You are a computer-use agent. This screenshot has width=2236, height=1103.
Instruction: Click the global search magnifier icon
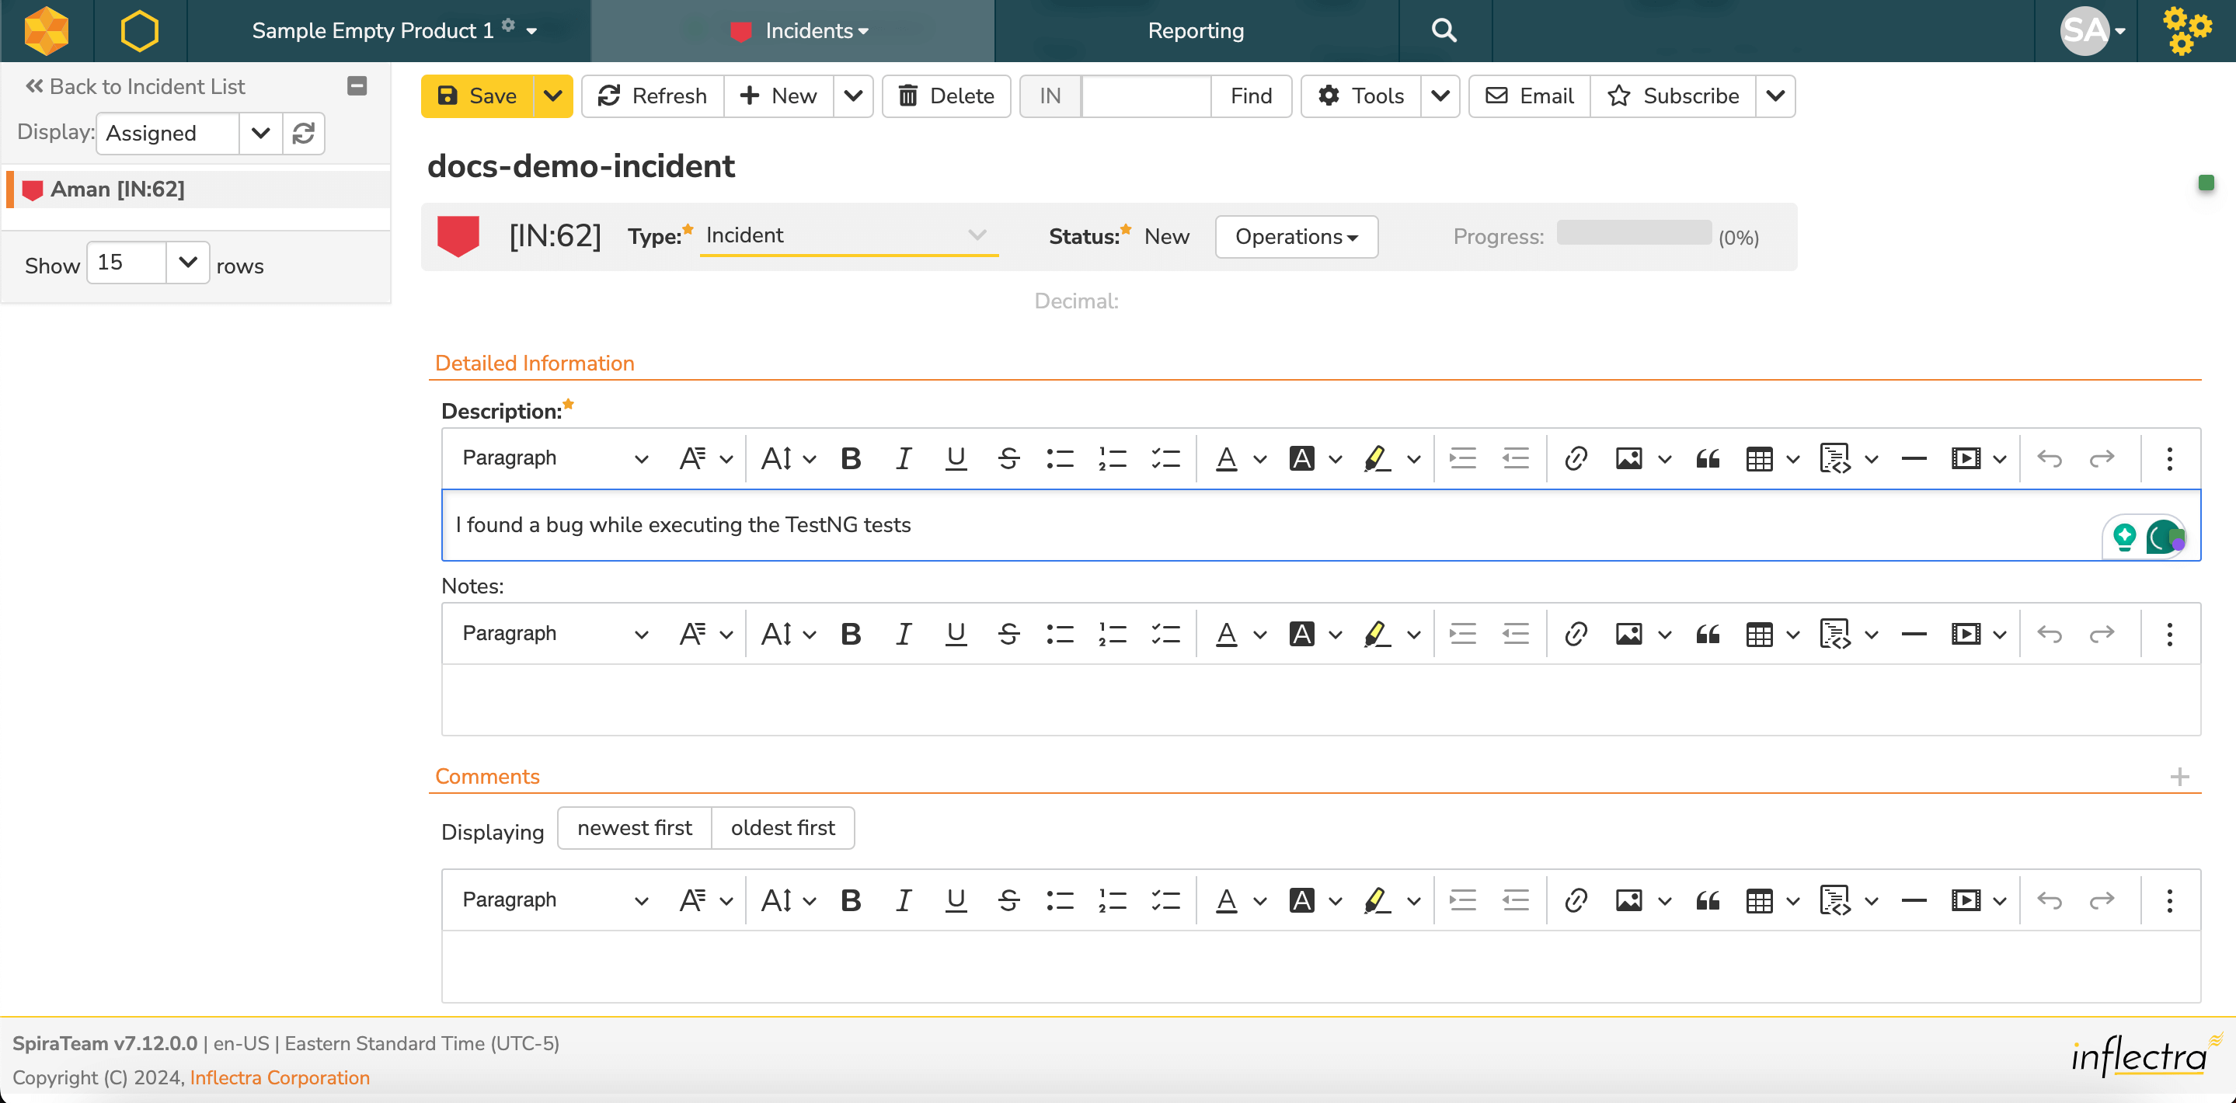tap(1444, 30)
